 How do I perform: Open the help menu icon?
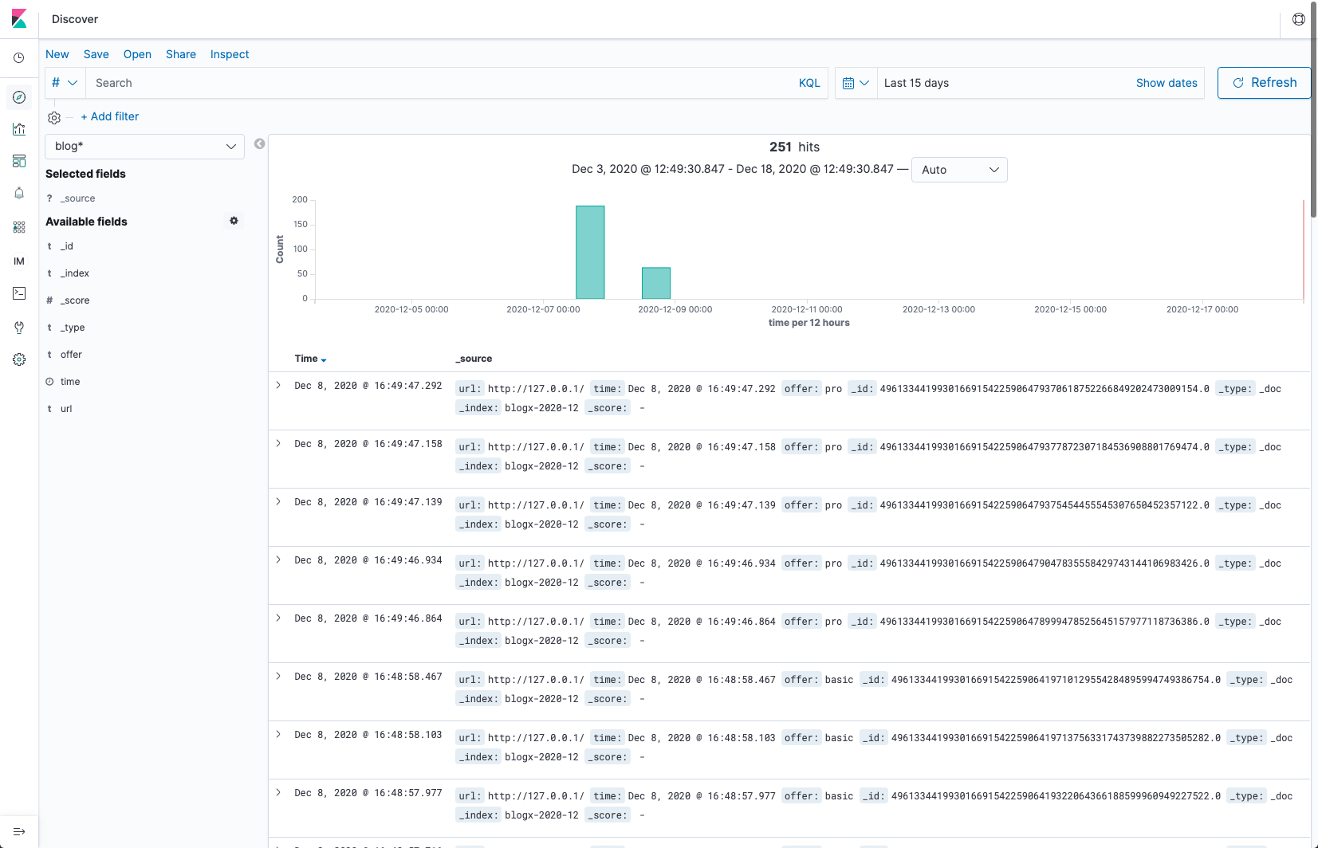(x=1299, y=19)
